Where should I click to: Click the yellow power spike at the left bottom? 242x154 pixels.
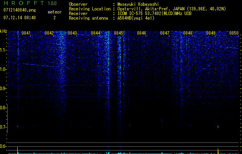tap(18, 150)
